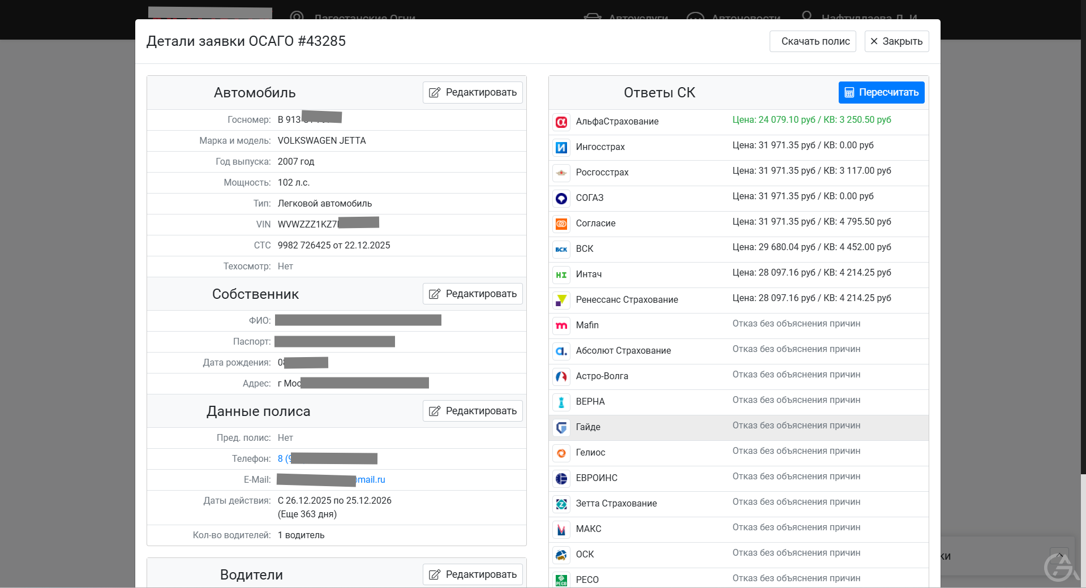
Task: Click the Согласие insurer logo
Action: point(561,224)
